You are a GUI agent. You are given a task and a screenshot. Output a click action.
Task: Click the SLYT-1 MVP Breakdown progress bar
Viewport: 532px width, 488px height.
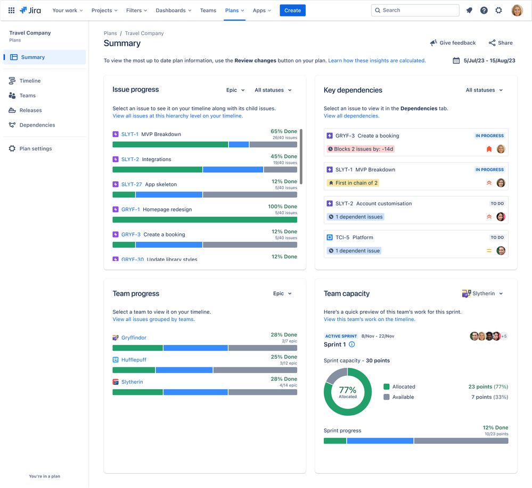click(204, 145)
